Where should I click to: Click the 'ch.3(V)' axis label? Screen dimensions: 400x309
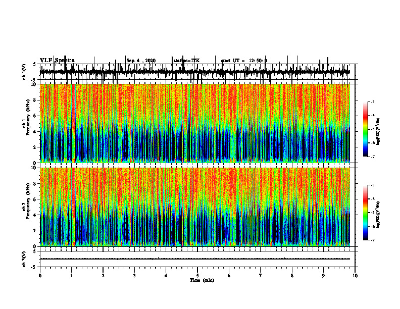coord(24,259)
